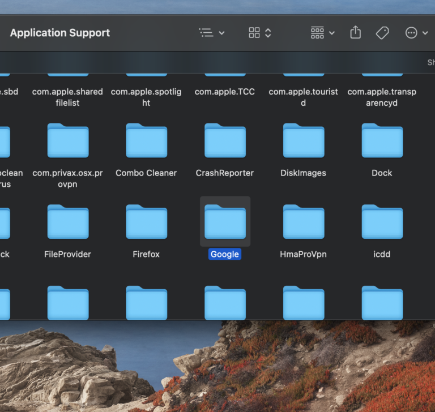Select the CrashReporter folder icon
435x412 pixels.
[x=225, y=140]
